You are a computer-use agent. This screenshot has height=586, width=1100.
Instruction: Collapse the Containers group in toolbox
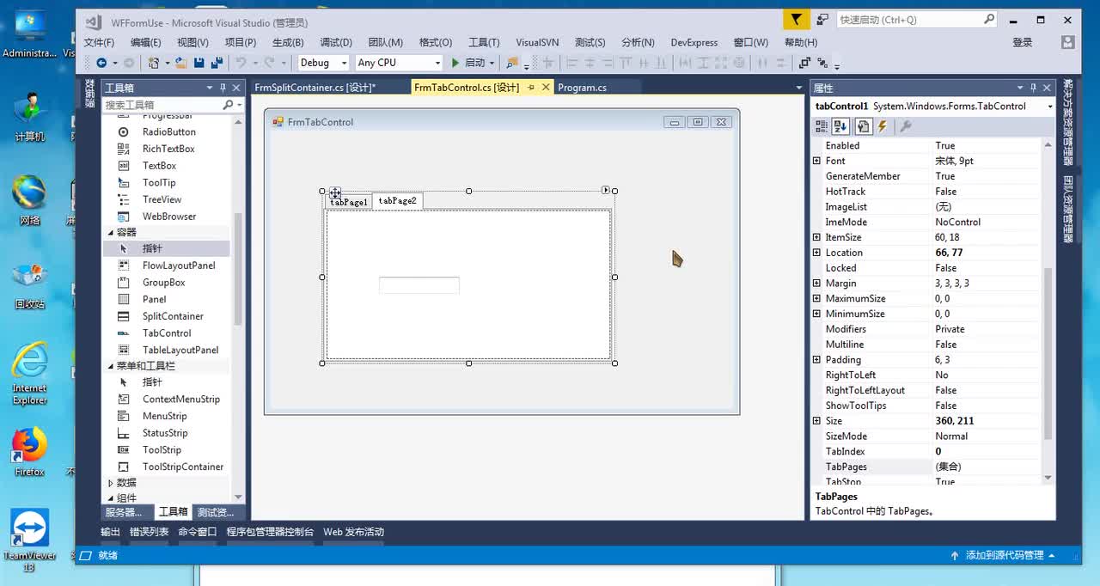110,233
